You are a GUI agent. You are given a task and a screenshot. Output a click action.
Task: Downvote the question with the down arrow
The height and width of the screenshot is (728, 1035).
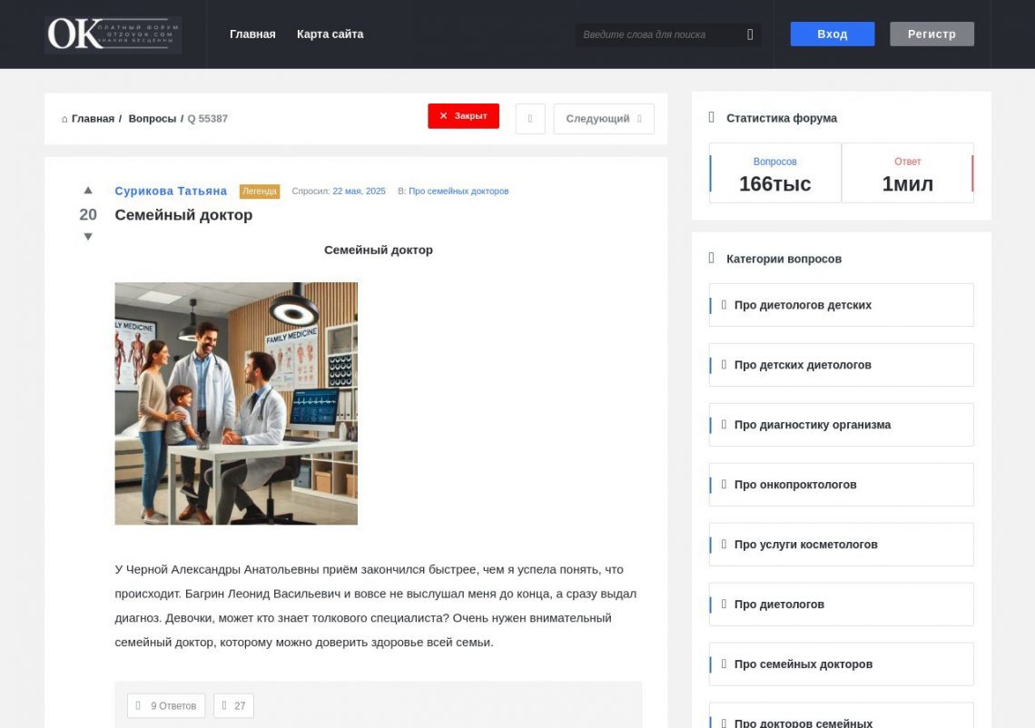pyautogui.click(x=87, y=236)
